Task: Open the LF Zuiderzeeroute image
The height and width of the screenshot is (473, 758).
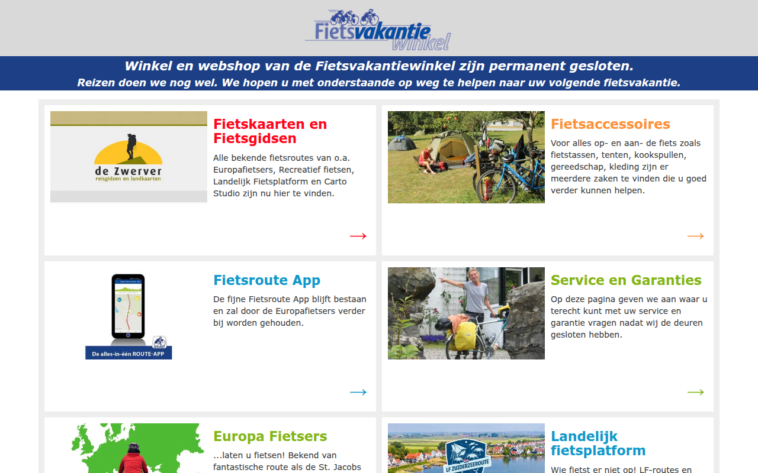Action: (466, 448)
